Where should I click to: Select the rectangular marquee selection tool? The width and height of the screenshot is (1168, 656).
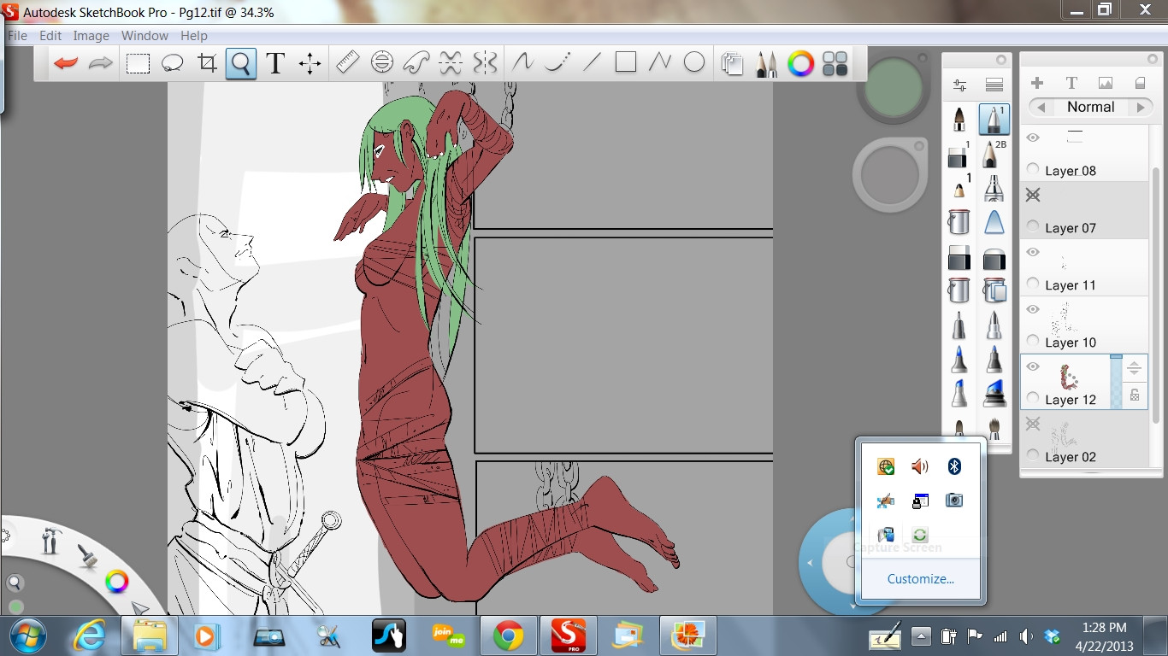point(139,63)
